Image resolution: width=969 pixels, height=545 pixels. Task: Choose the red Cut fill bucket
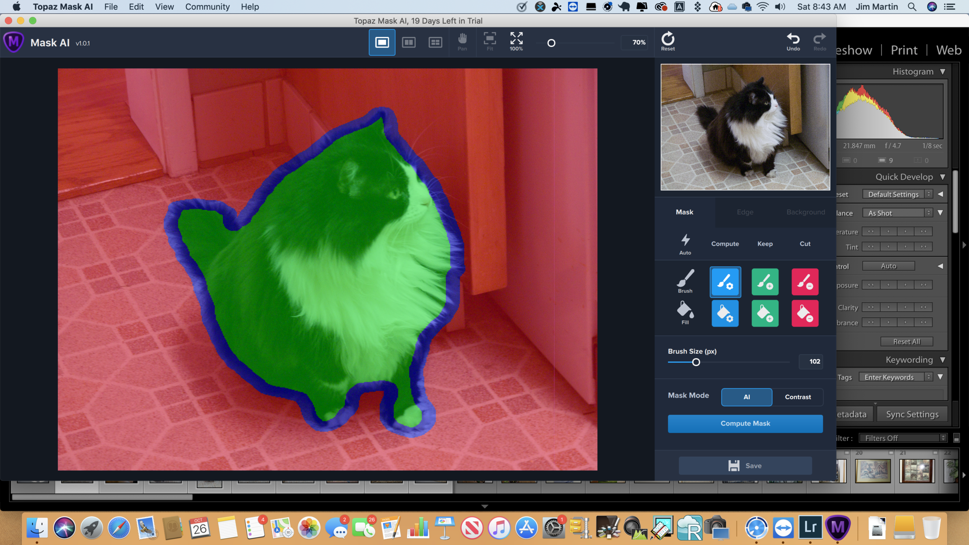[805, 314]
